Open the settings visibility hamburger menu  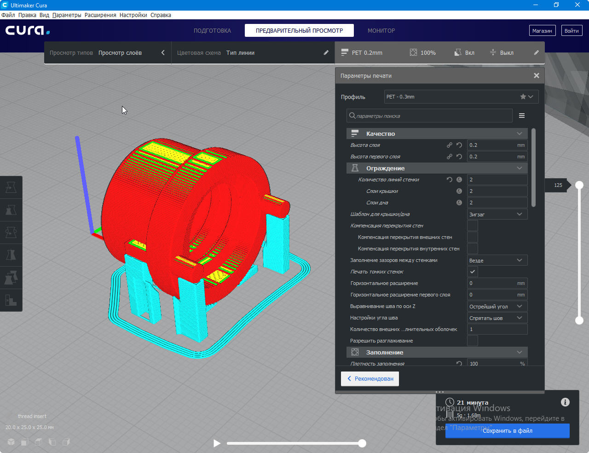coord(522,116)
